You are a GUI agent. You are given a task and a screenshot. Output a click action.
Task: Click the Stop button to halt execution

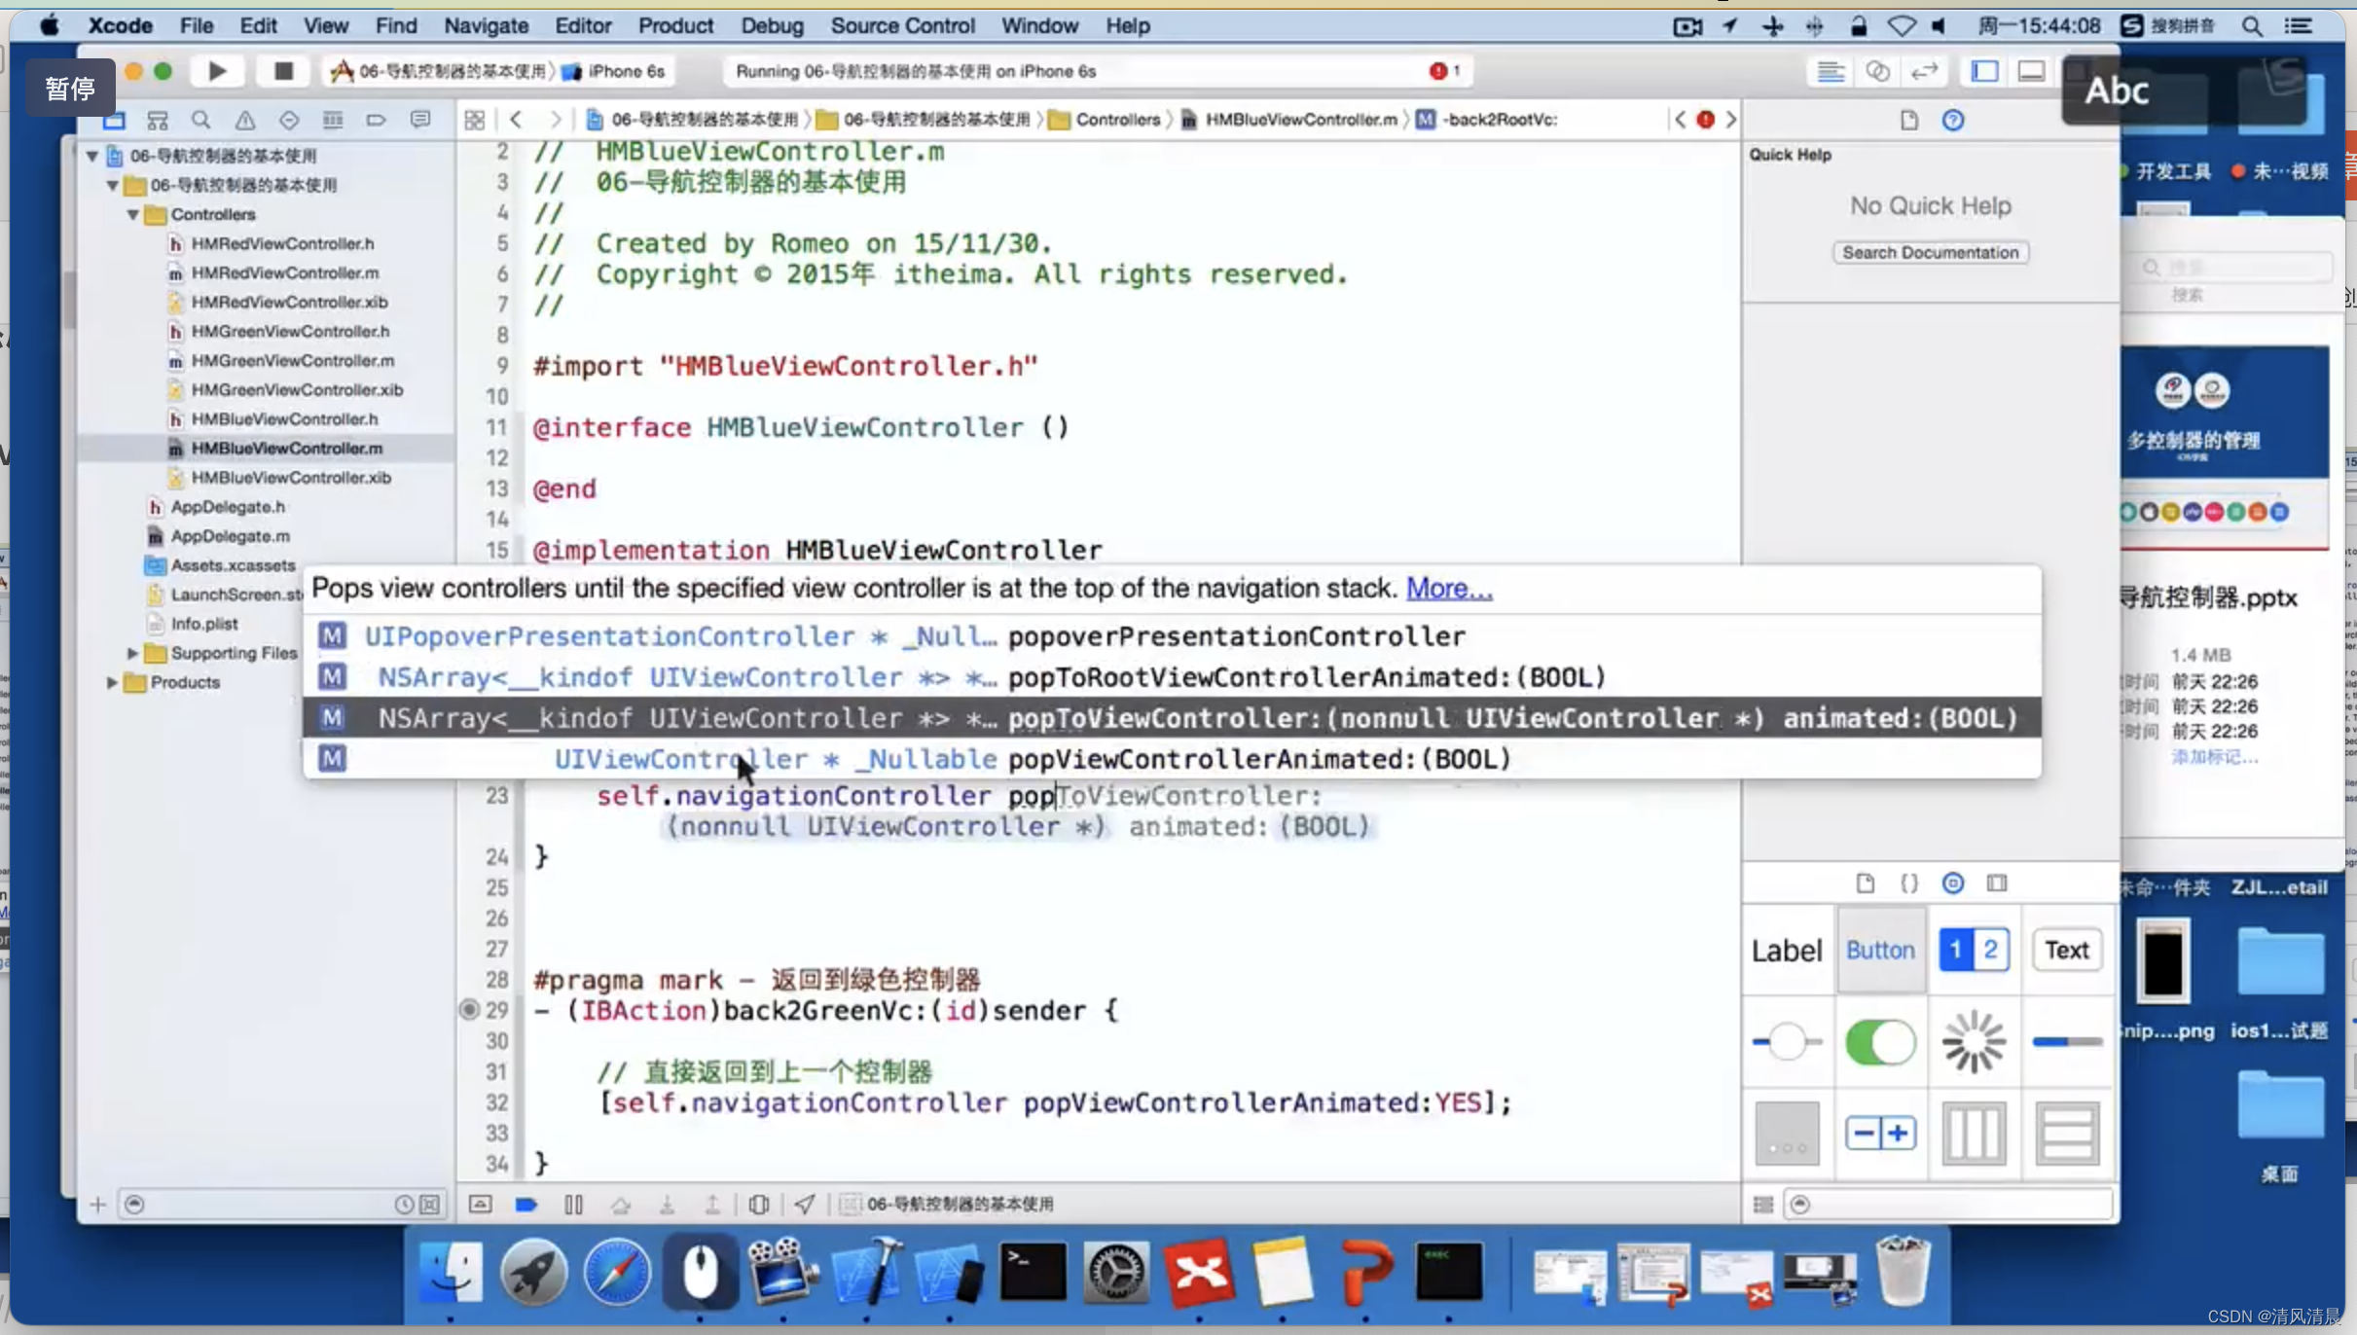pyautogui.click(x=283, y=70)
